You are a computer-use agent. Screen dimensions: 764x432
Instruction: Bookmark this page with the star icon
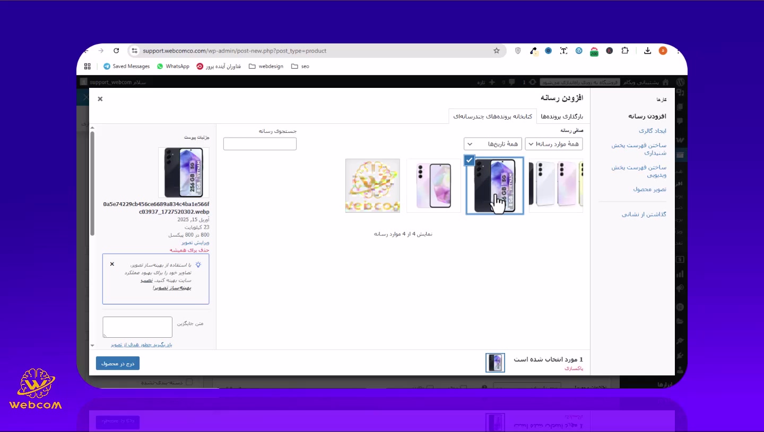[497, 51]
